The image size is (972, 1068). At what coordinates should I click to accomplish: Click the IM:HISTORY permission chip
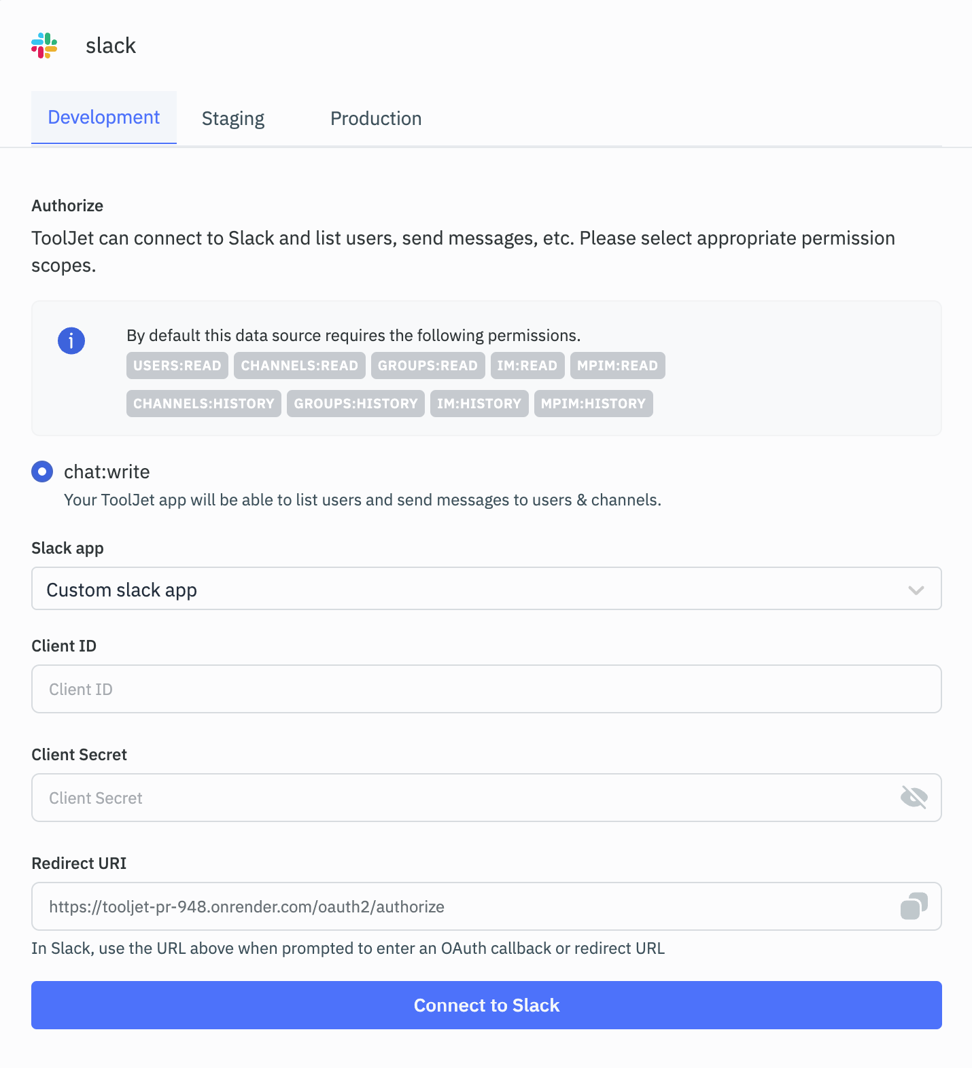click(x=479, y=403)
